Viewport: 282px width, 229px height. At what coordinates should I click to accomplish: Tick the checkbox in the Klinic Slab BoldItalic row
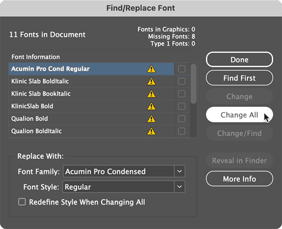tap(182, 81)
